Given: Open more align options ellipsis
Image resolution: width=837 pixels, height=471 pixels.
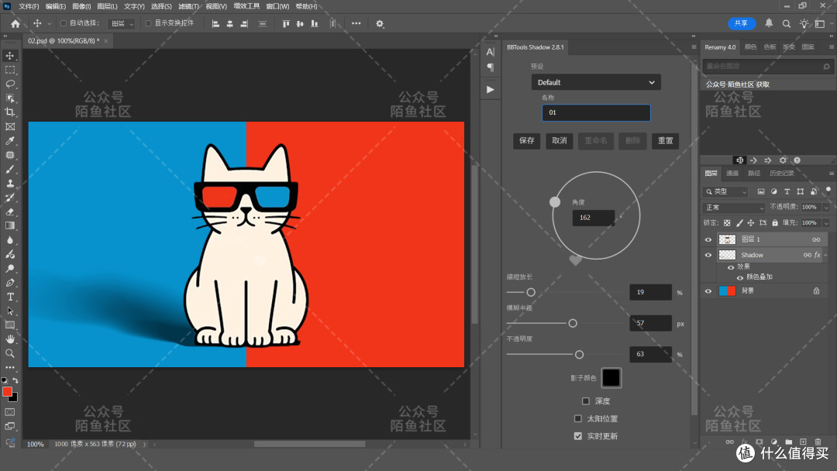Looking at the screenshot, I should pyautogui.click(x=356, y=23).
